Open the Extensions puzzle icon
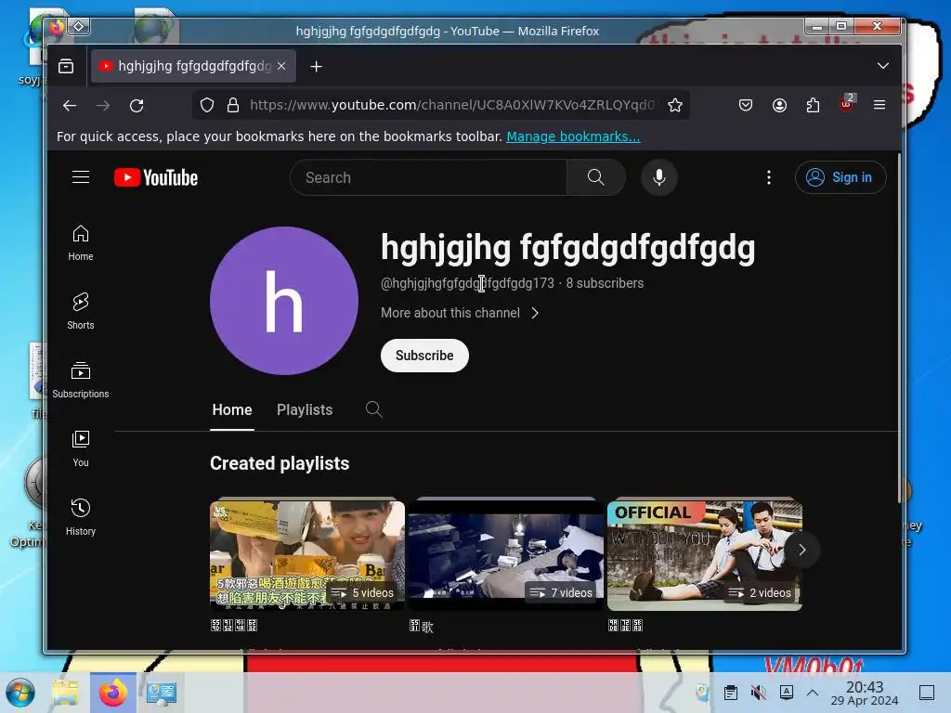The image size is (951, 713). (x=813, y=106)
